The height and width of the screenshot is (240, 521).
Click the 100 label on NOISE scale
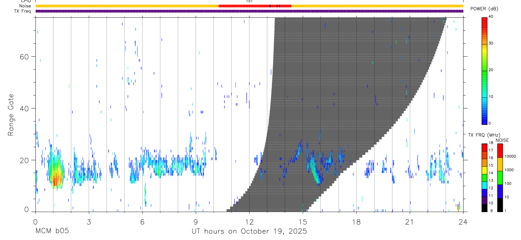coord(508,183)
